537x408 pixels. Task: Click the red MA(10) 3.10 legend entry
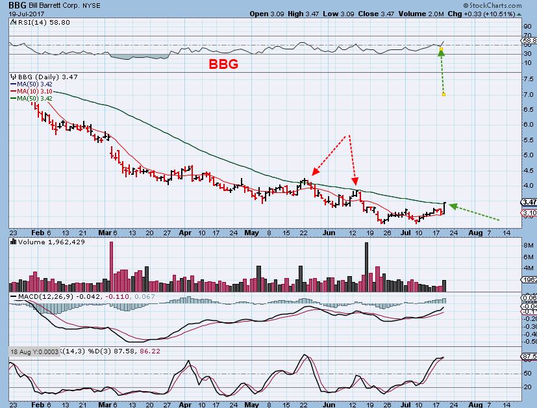point(31,91)
